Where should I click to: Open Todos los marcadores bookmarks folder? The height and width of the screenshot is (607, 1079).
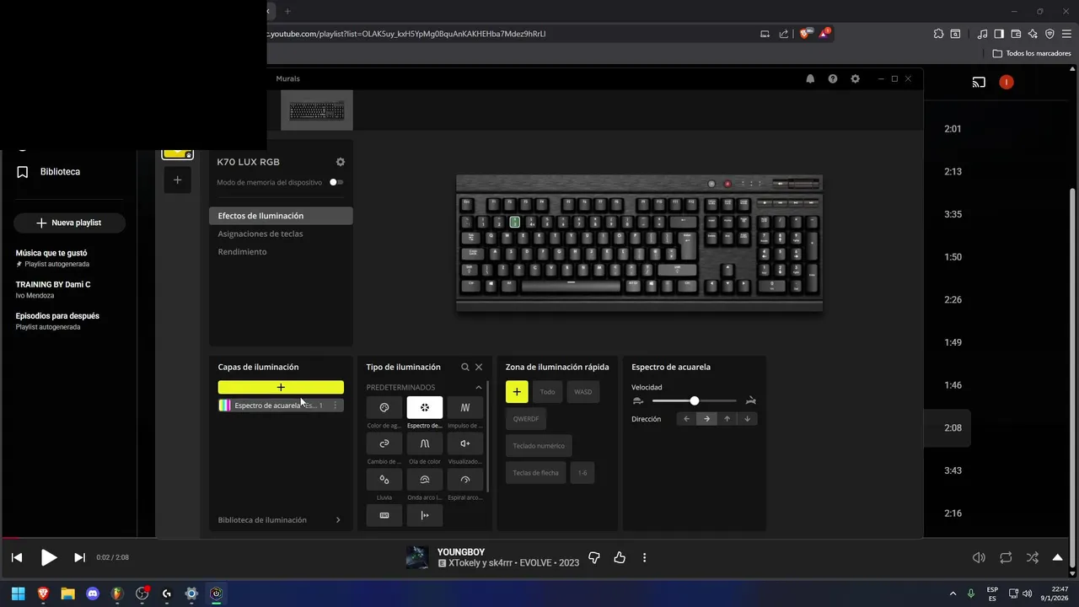(x=1032, y=53)
